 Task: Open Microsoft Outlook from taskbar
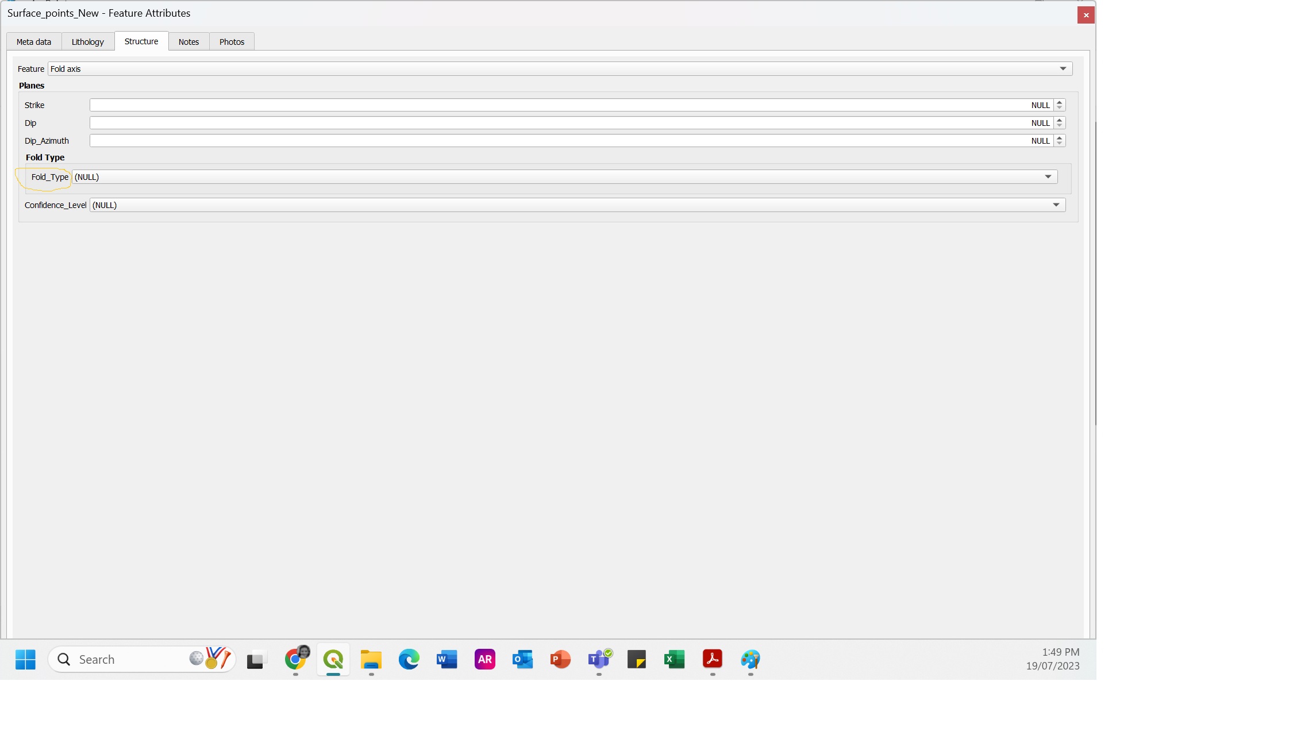(x=522, y=659)
